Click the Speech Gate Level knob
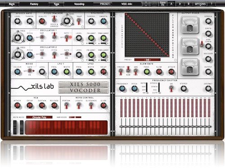The image size is (225, 168). (x=18, y=22)
